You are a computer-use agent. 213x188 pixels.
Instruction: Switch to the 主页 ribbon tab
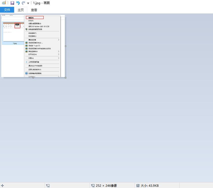[x=21, y=10]
